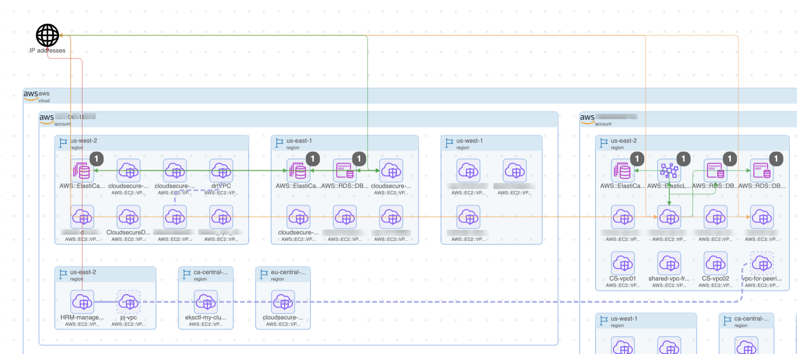Click us-east-2 region header above HRM-manage...
The width and height of the screenshot is (797, 354).
point(105,275)
